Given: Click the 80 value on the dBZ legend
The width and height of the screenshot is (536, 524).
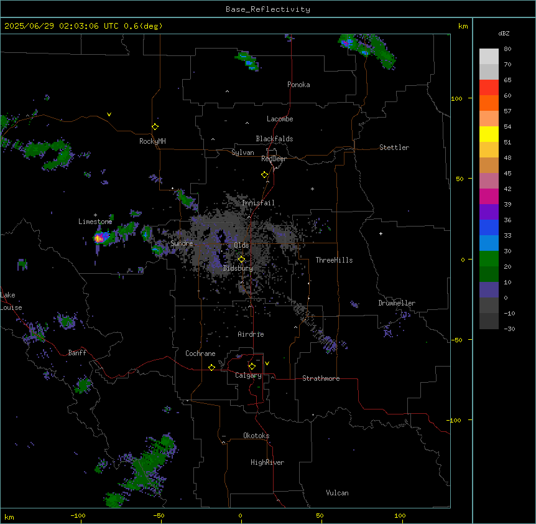Looking at the screenshot, I should (x=507, y=49).
